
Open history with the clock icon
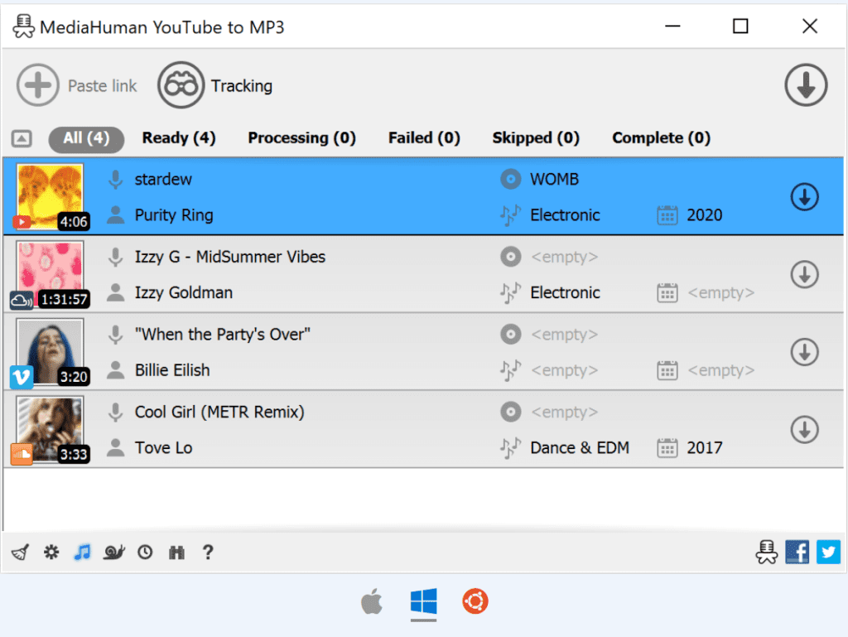coord(145,553)
